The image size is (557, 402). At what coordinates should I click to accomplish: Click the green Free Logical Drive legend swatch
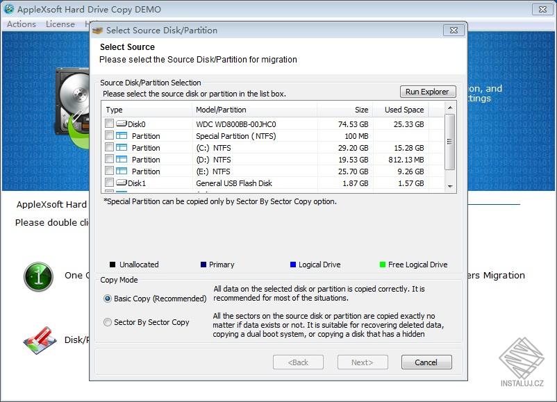coord(382,265)
